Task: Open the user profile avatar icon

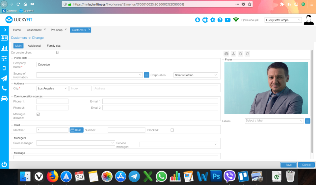Action: click(308, 20)
